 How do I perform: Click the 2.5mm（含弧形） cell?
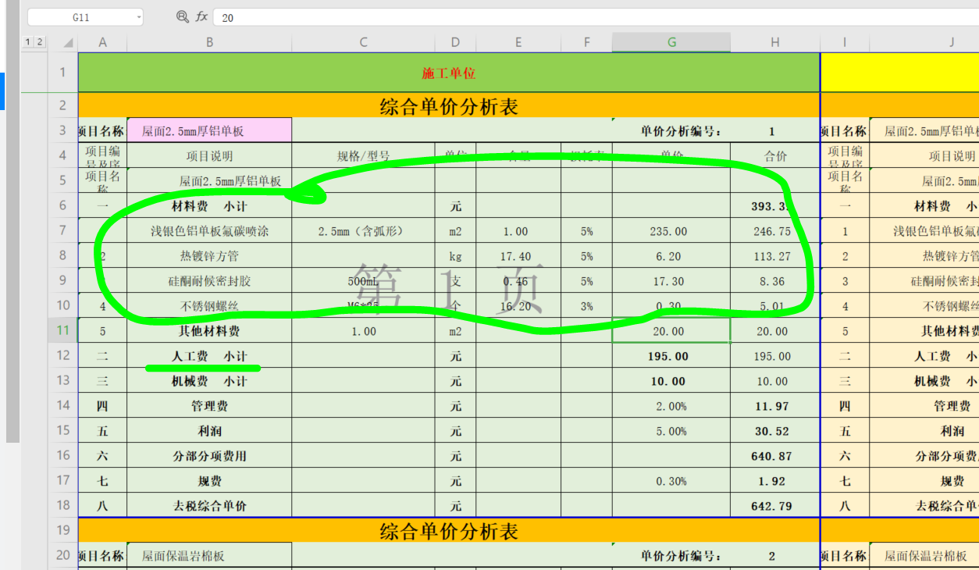(363, 231)
